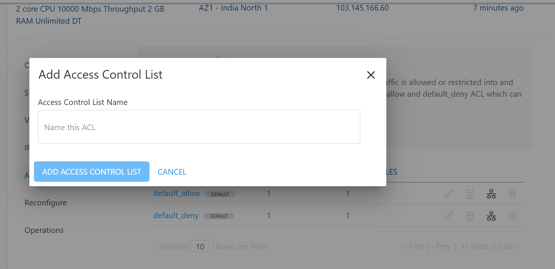Cancel the Add Access Control List dialog

coord(172,172)
